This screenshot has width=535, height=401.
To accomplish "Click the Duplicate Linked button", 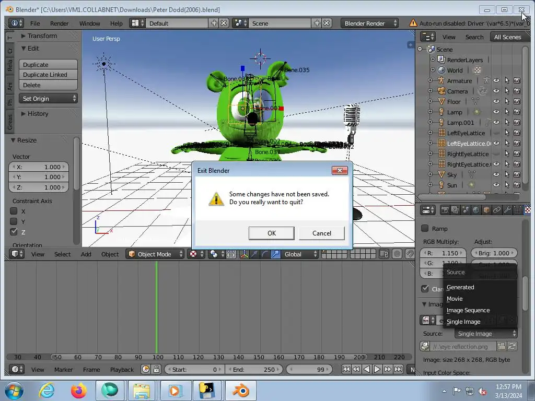I will point(48,75).
